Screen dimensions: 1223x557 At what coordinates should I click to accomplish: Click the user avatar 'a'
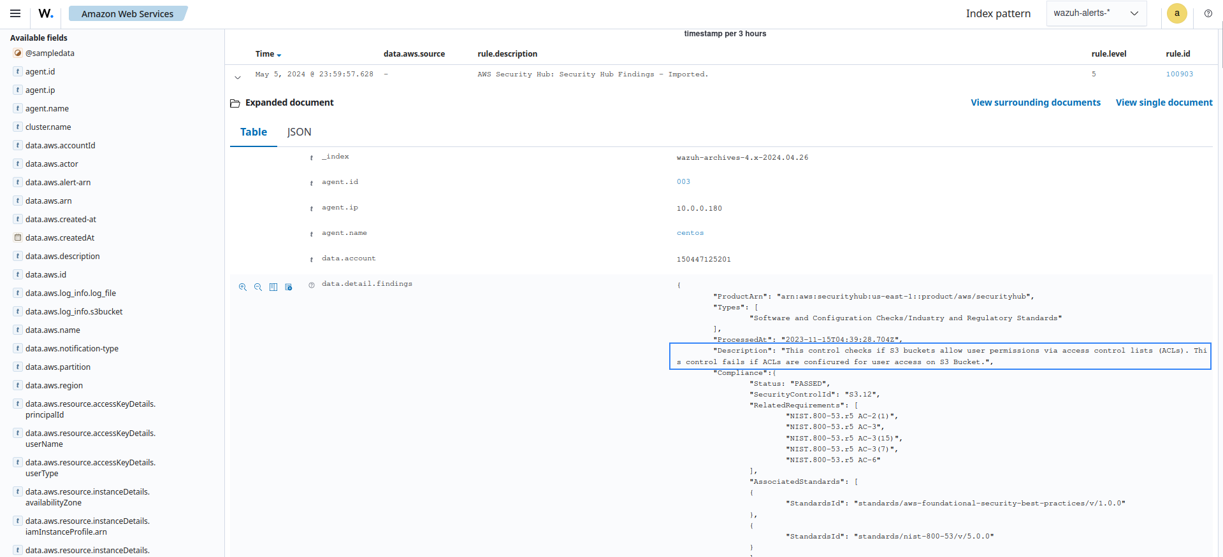[x=1176, y=13]
